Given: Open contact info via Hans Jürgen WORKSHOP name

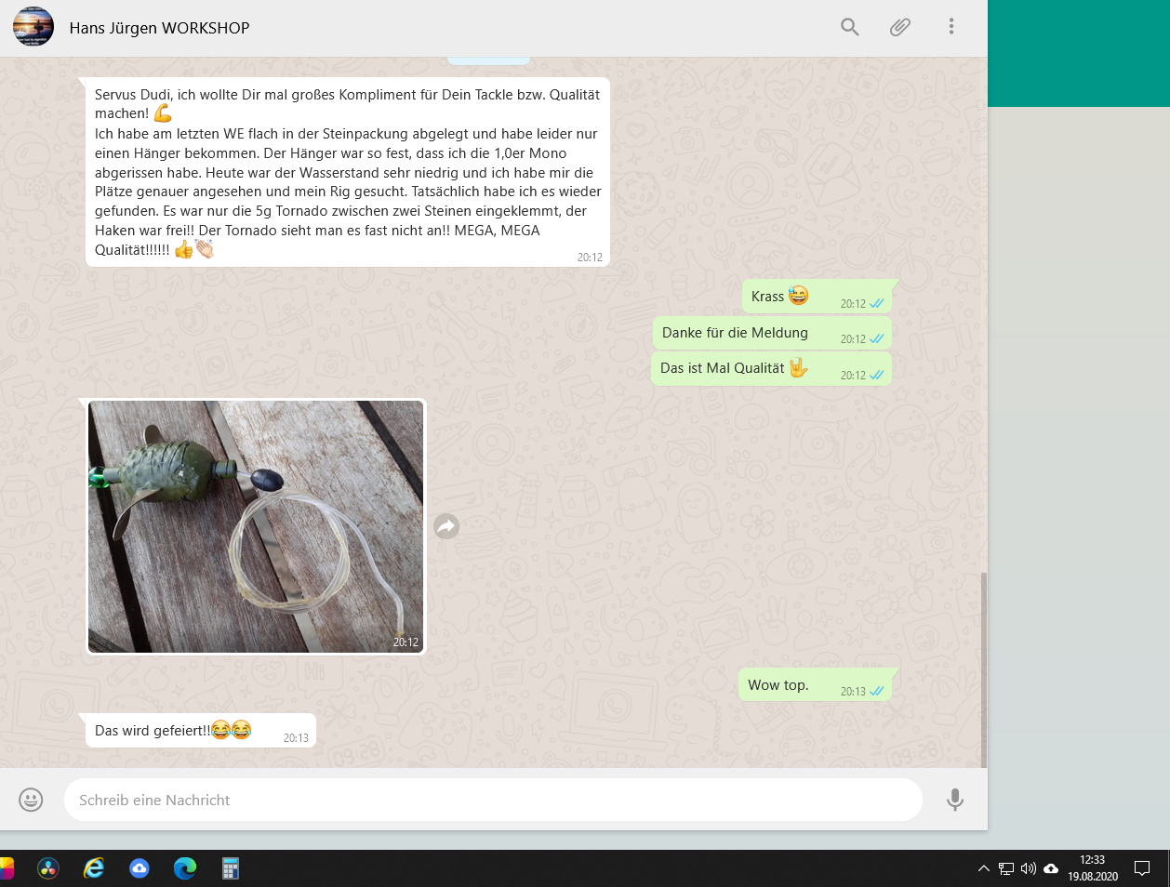Looking at the screenshot, I should pyautogui.click(x=159, y=28).
